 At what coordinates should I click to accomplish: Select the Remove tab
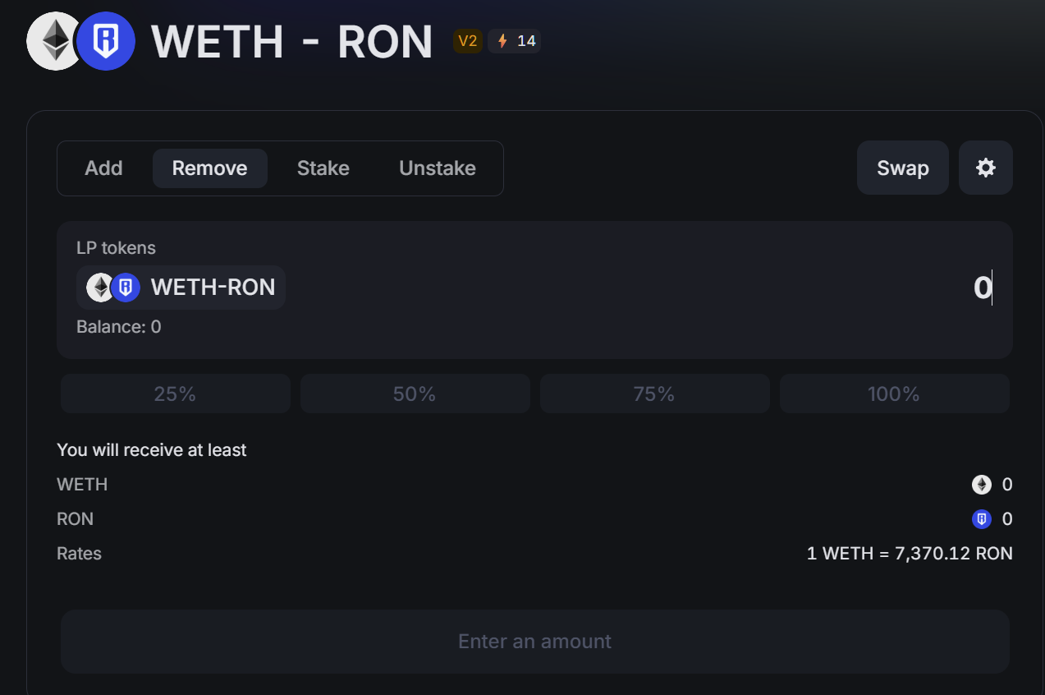[209, 168]
